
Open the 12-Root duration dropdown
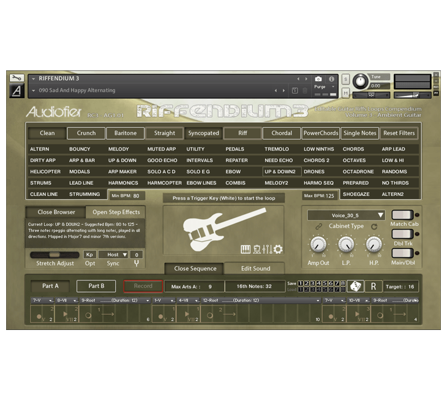pyautogui.click(x=261, y=301)
